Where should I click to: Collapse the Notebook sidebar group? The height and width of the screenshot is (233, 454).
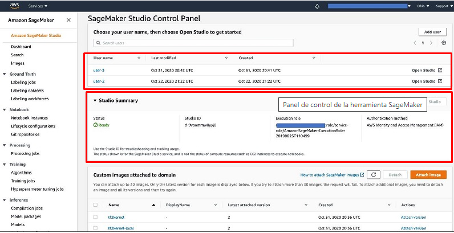pos(5,110)
